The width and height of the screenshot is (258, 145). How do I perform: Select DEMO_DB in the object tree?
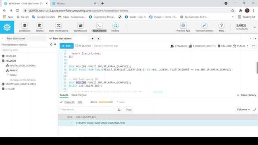(11, 56)
